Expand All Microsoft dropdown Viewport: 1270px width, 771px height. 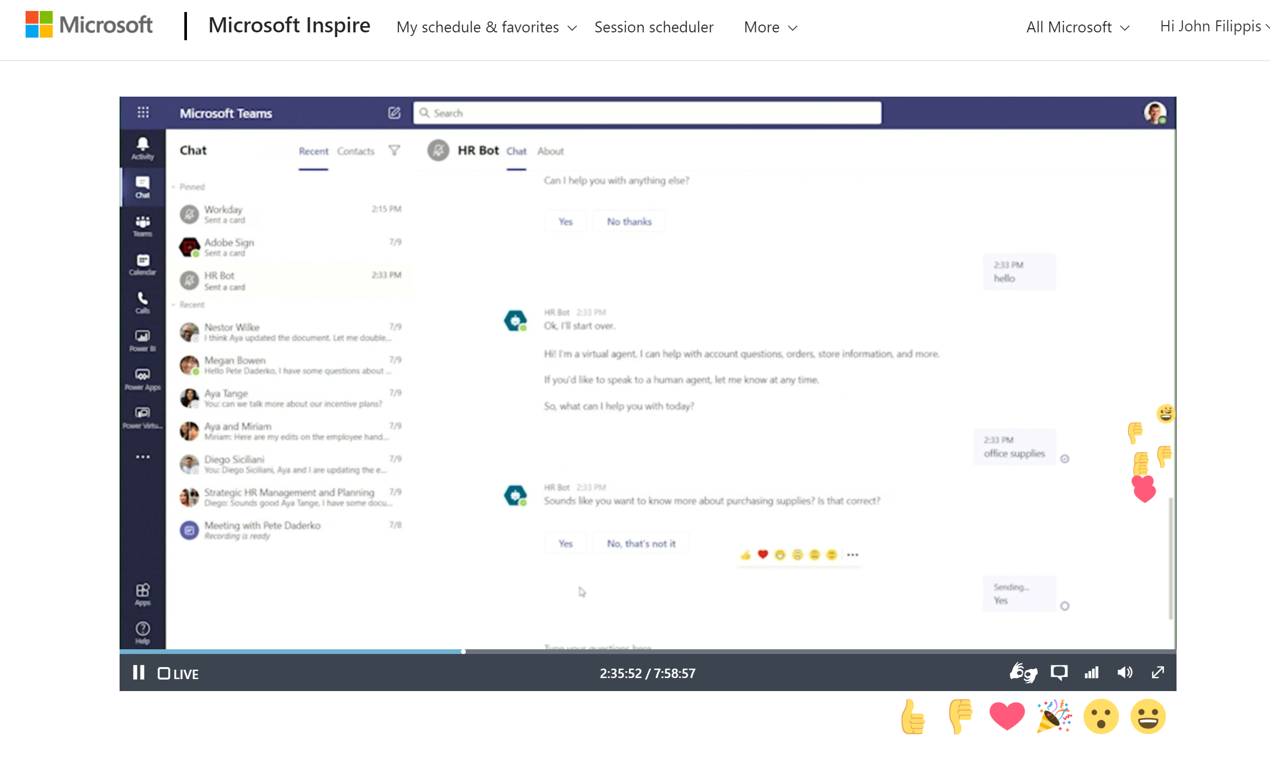(x=1078, y=27)
